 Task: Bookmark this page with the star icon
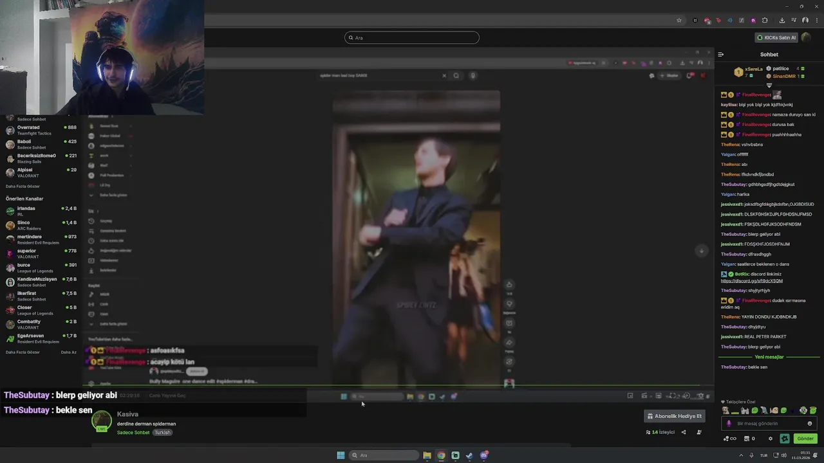679,21
